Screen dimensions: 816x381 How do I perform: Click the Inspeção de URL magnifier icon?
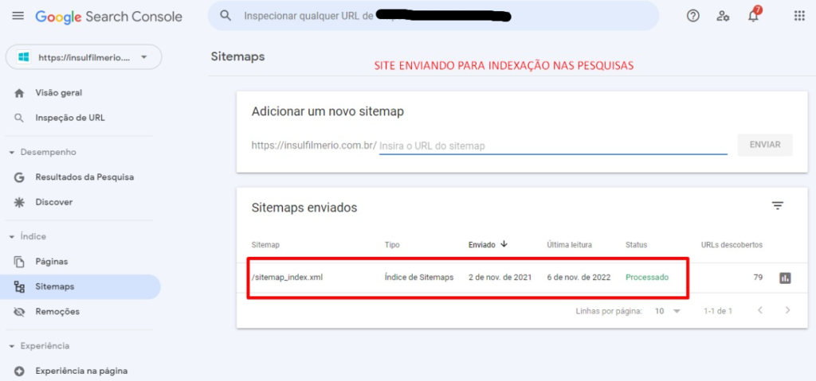(x=19, y=118)
